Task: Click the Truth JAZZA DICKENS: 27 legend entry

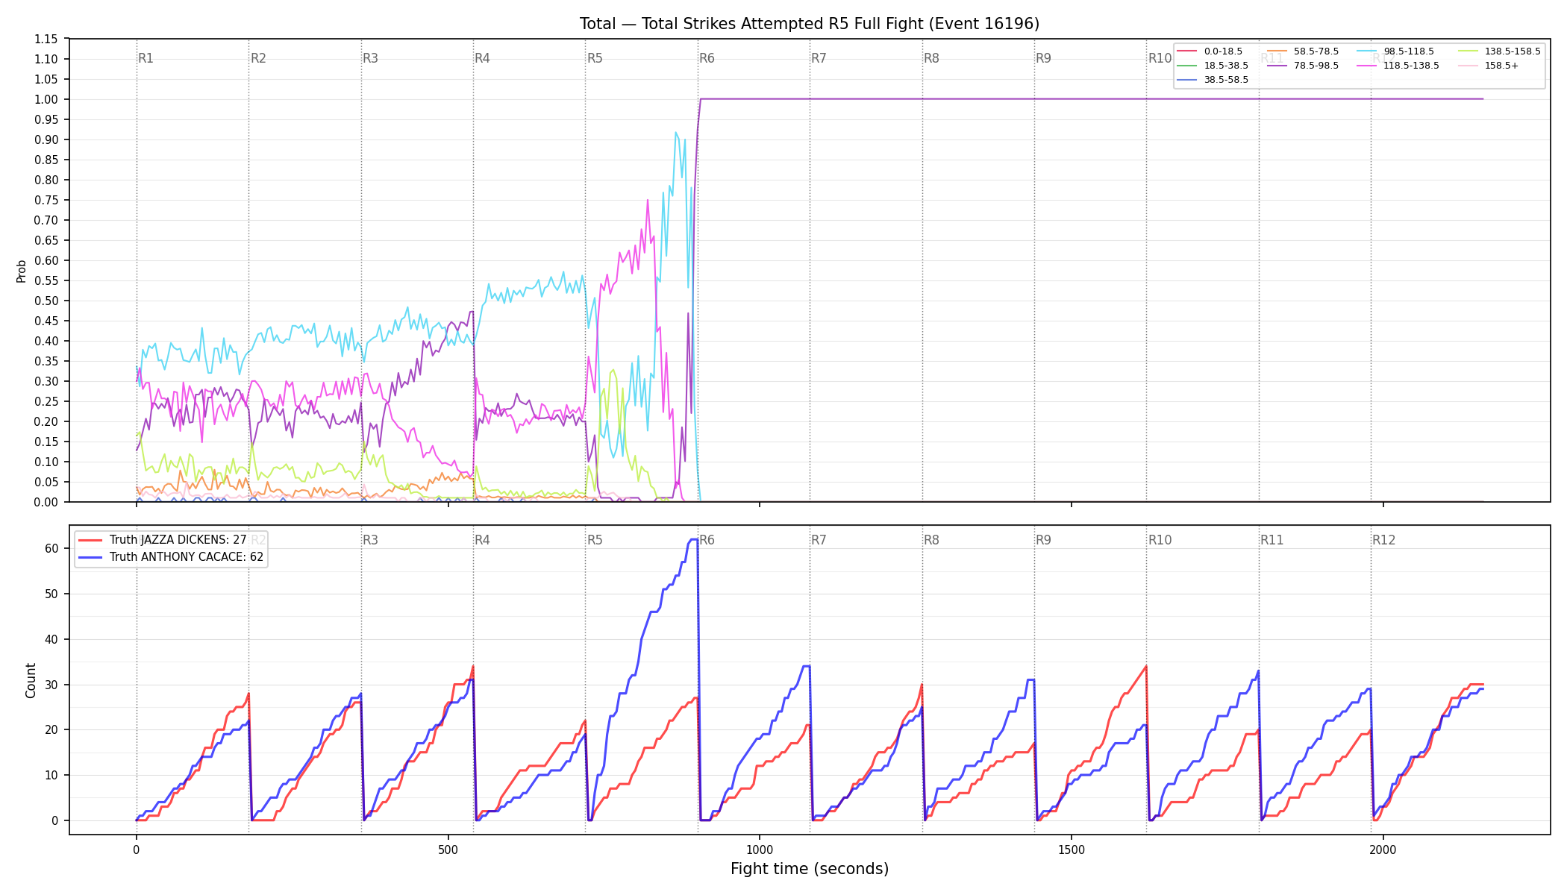Action: 162,540
